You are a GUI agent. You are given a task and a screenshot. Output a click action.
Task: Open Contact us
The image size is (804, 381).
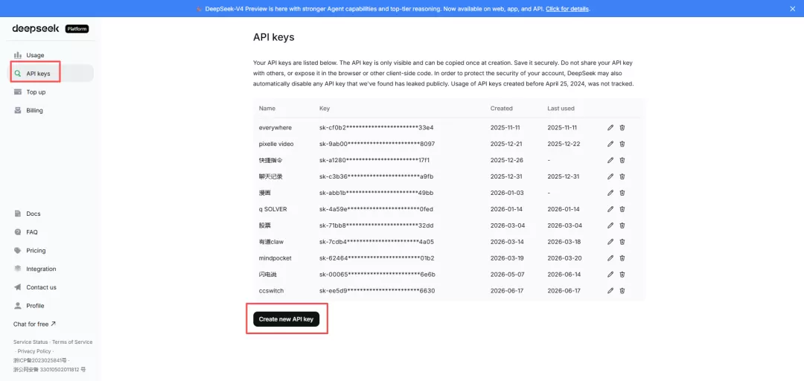[51, 288]
